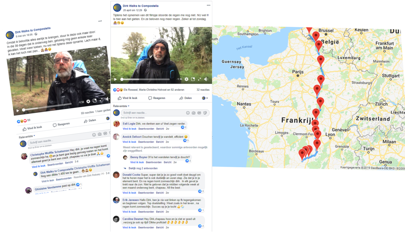
Task: Open profile selector dropdown beside Delen
Action: coord(205,98)
